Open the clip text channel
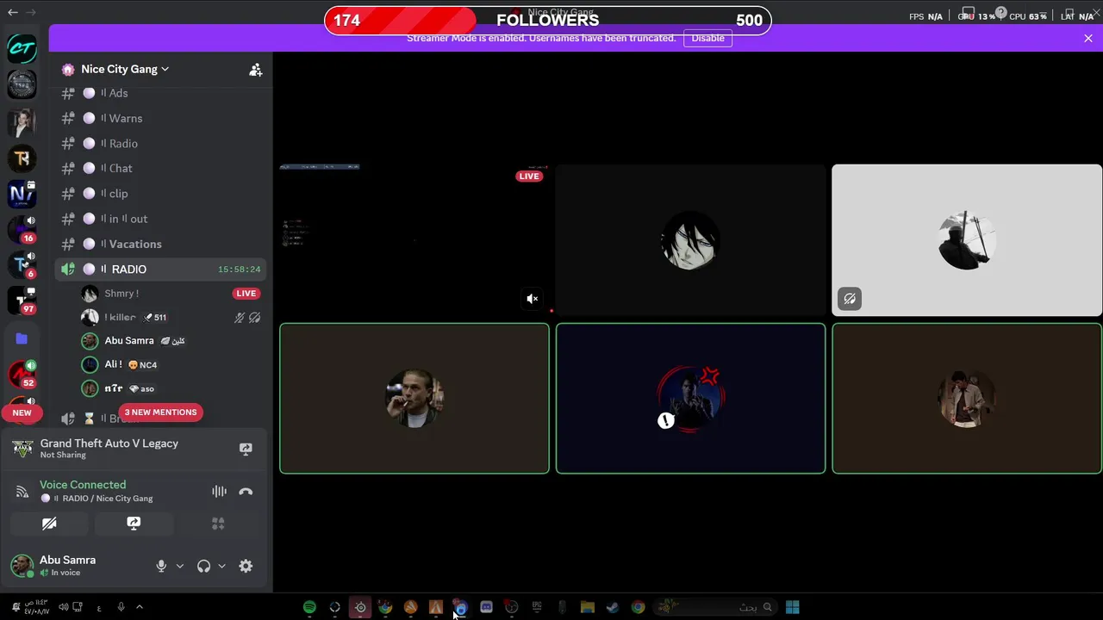1103x620 pixels. (x=160, y=194)
